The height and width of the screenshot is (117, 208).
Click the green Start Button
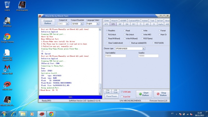pos(144,94)
